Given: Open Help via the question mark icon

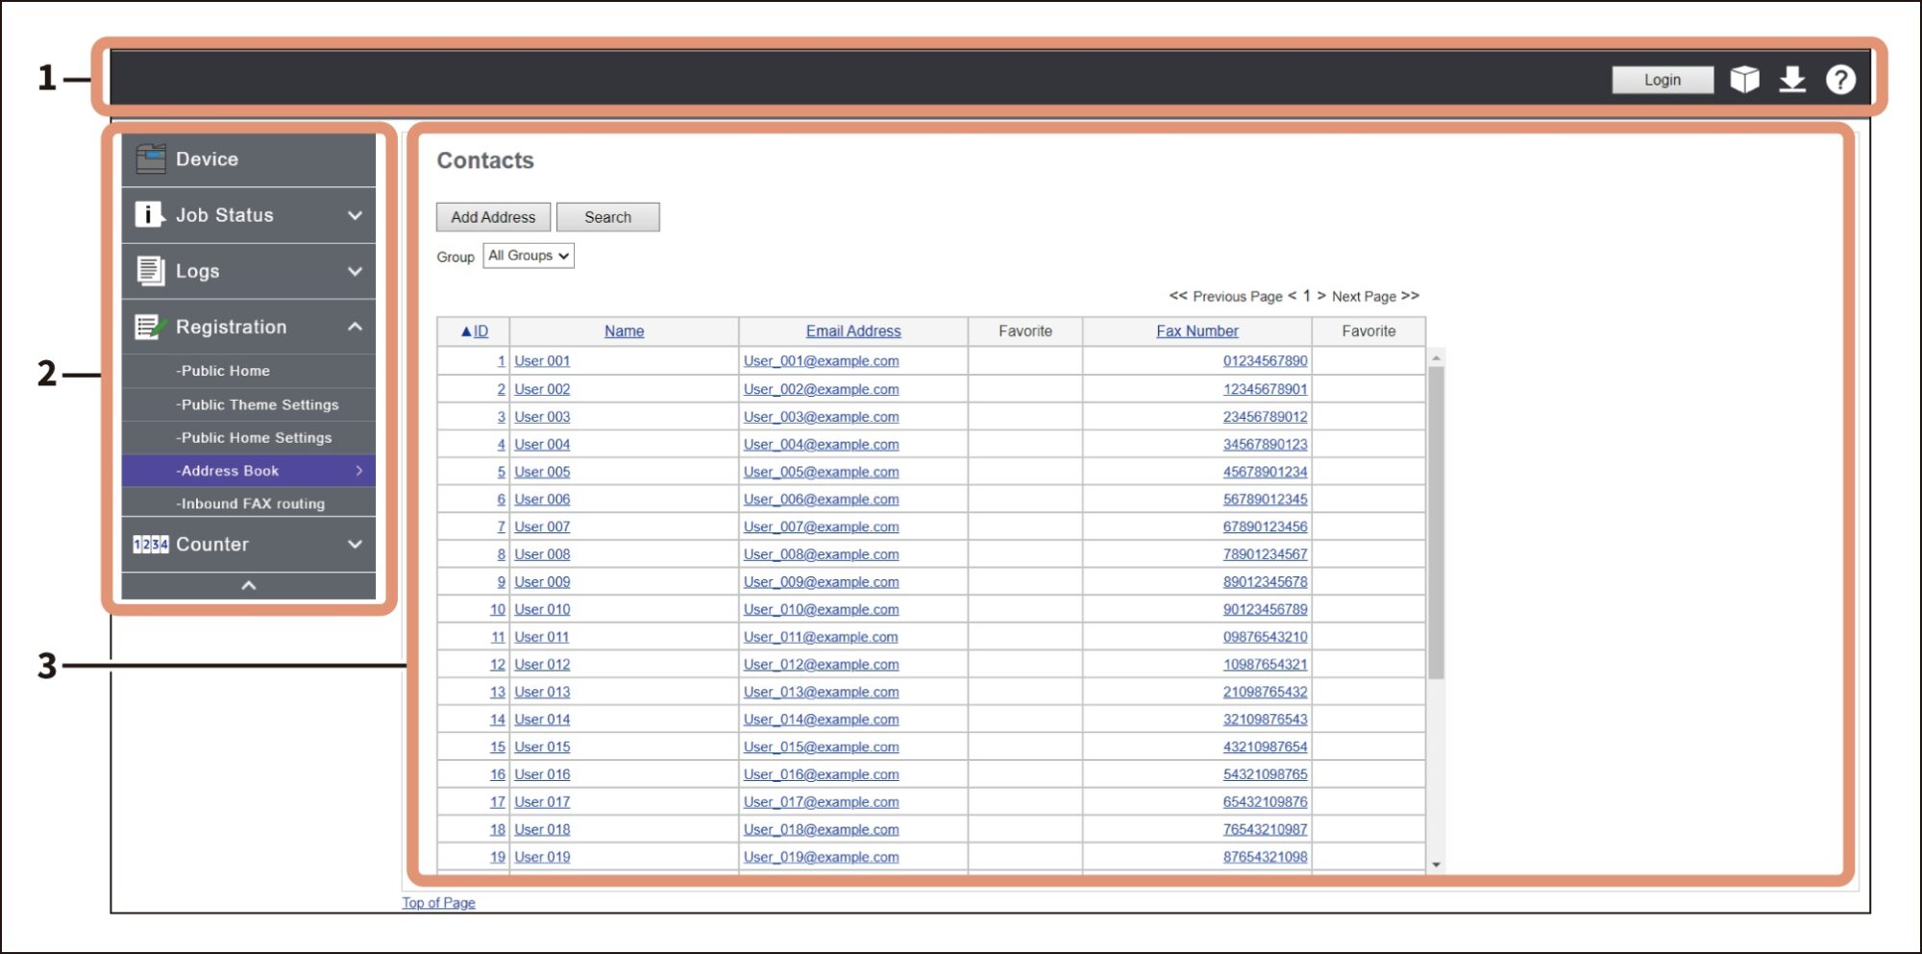Looking at the screenshot, I should (1842, 80).
